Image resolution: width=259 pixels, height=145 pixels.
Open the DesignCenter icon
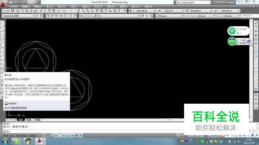102,11
